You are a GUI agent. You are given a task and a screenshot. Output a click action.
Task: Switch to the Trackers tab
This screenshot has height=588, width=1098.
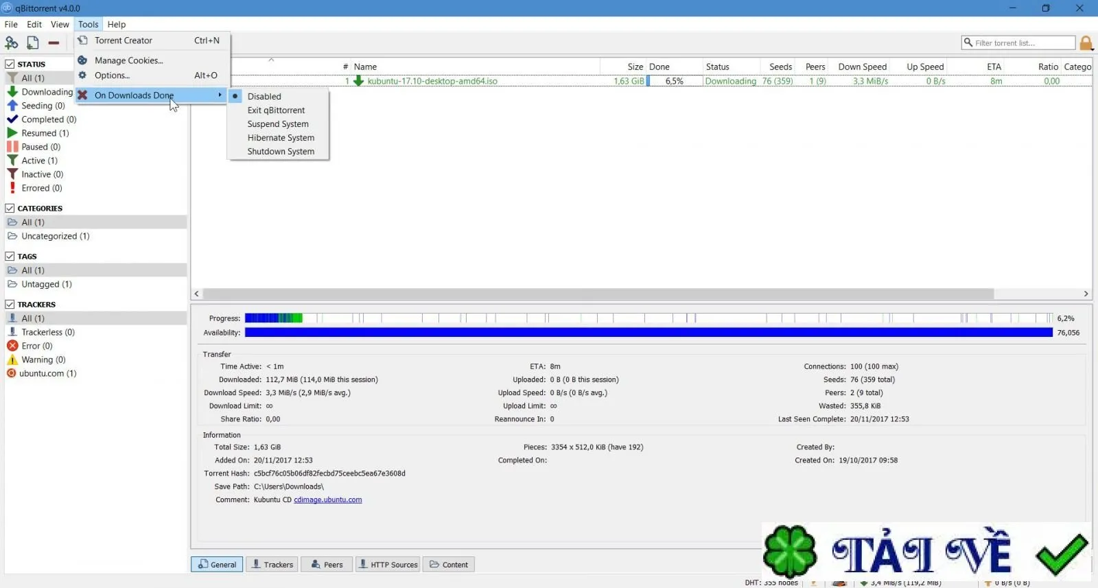(x=272, y=564)
